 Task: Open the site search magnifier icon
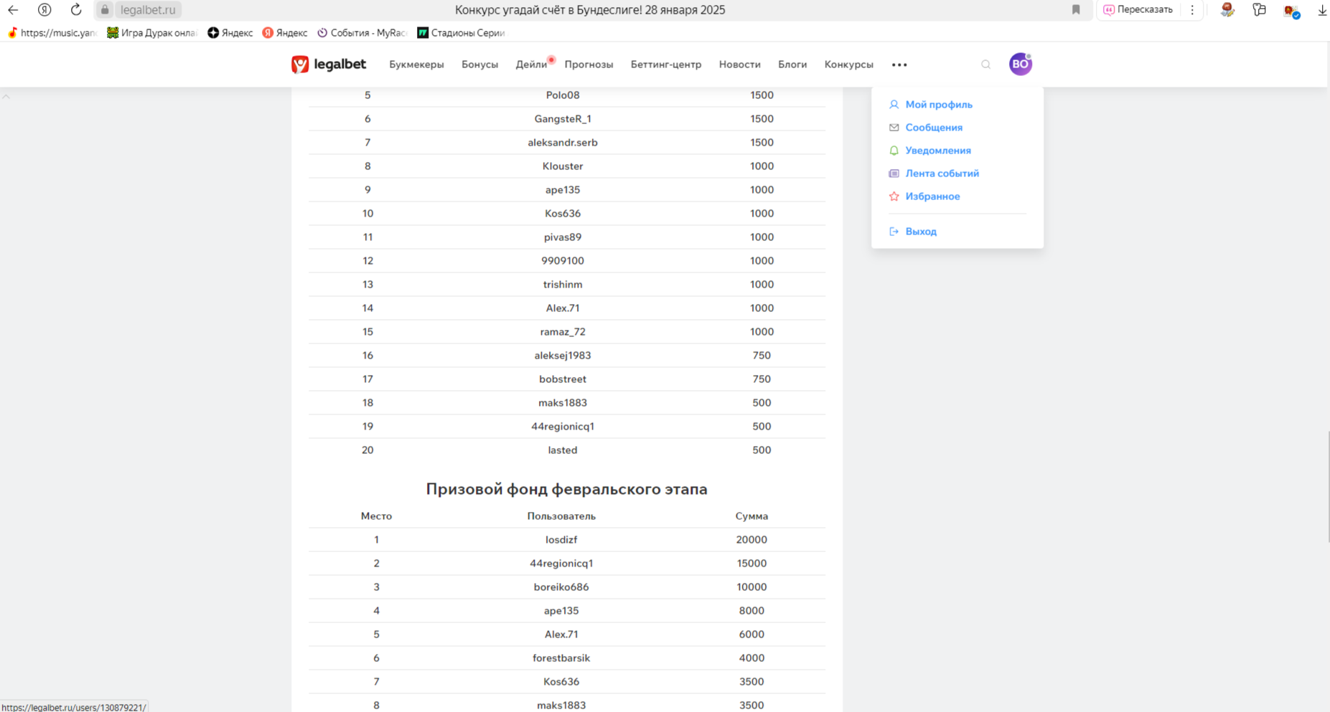click(x=985, y=65)
